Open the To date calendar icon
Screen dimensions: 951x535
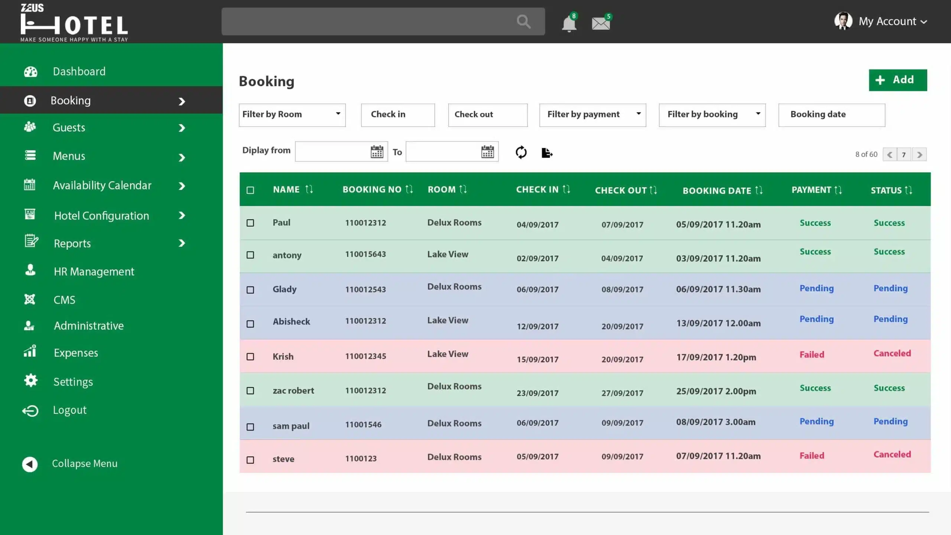(x=487, y=152)
